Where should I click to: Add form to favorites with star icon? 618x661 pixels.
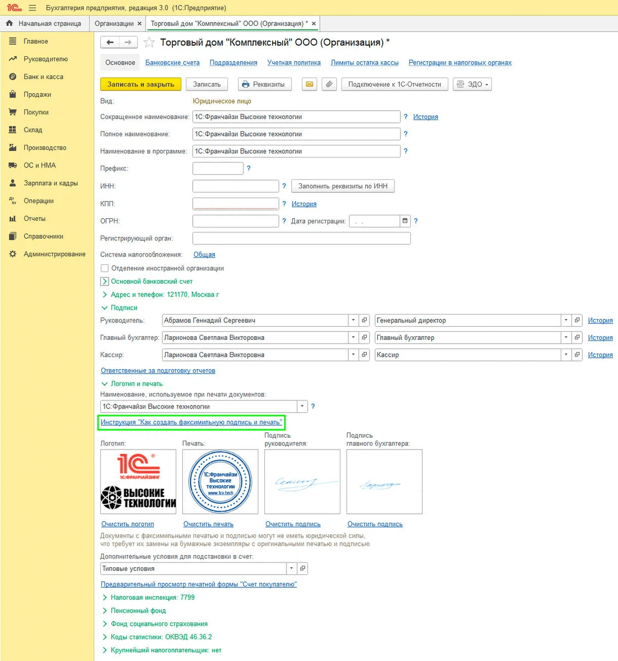[149, 42]
